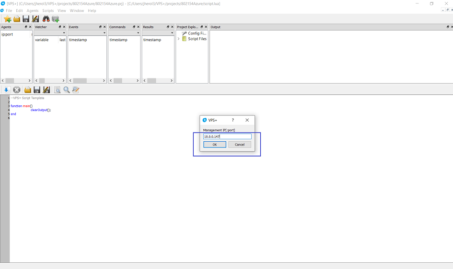Open the Watcher panel dropdown
Viewport: 453px width, 269px height.
64,33
